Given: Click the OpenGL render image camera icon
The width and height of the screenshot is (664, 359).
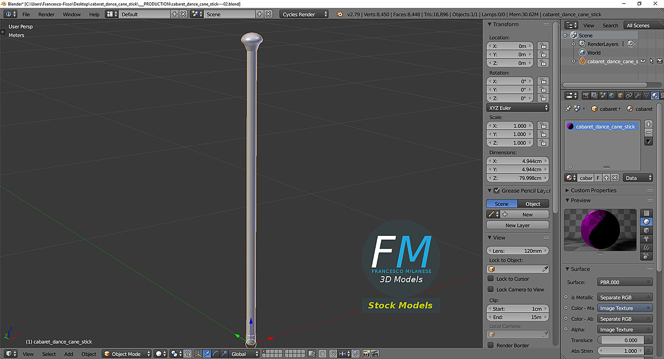Looking at the screenshot, I should click(367, 353).
